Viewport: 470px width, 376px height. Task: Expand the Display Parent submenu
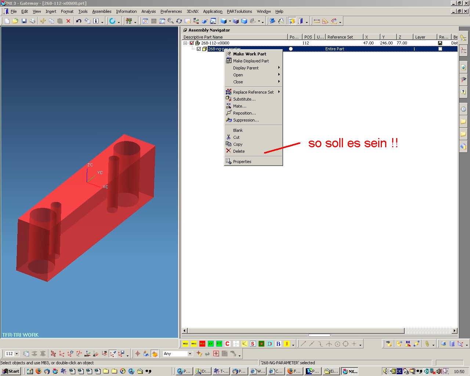coord(253,68)
